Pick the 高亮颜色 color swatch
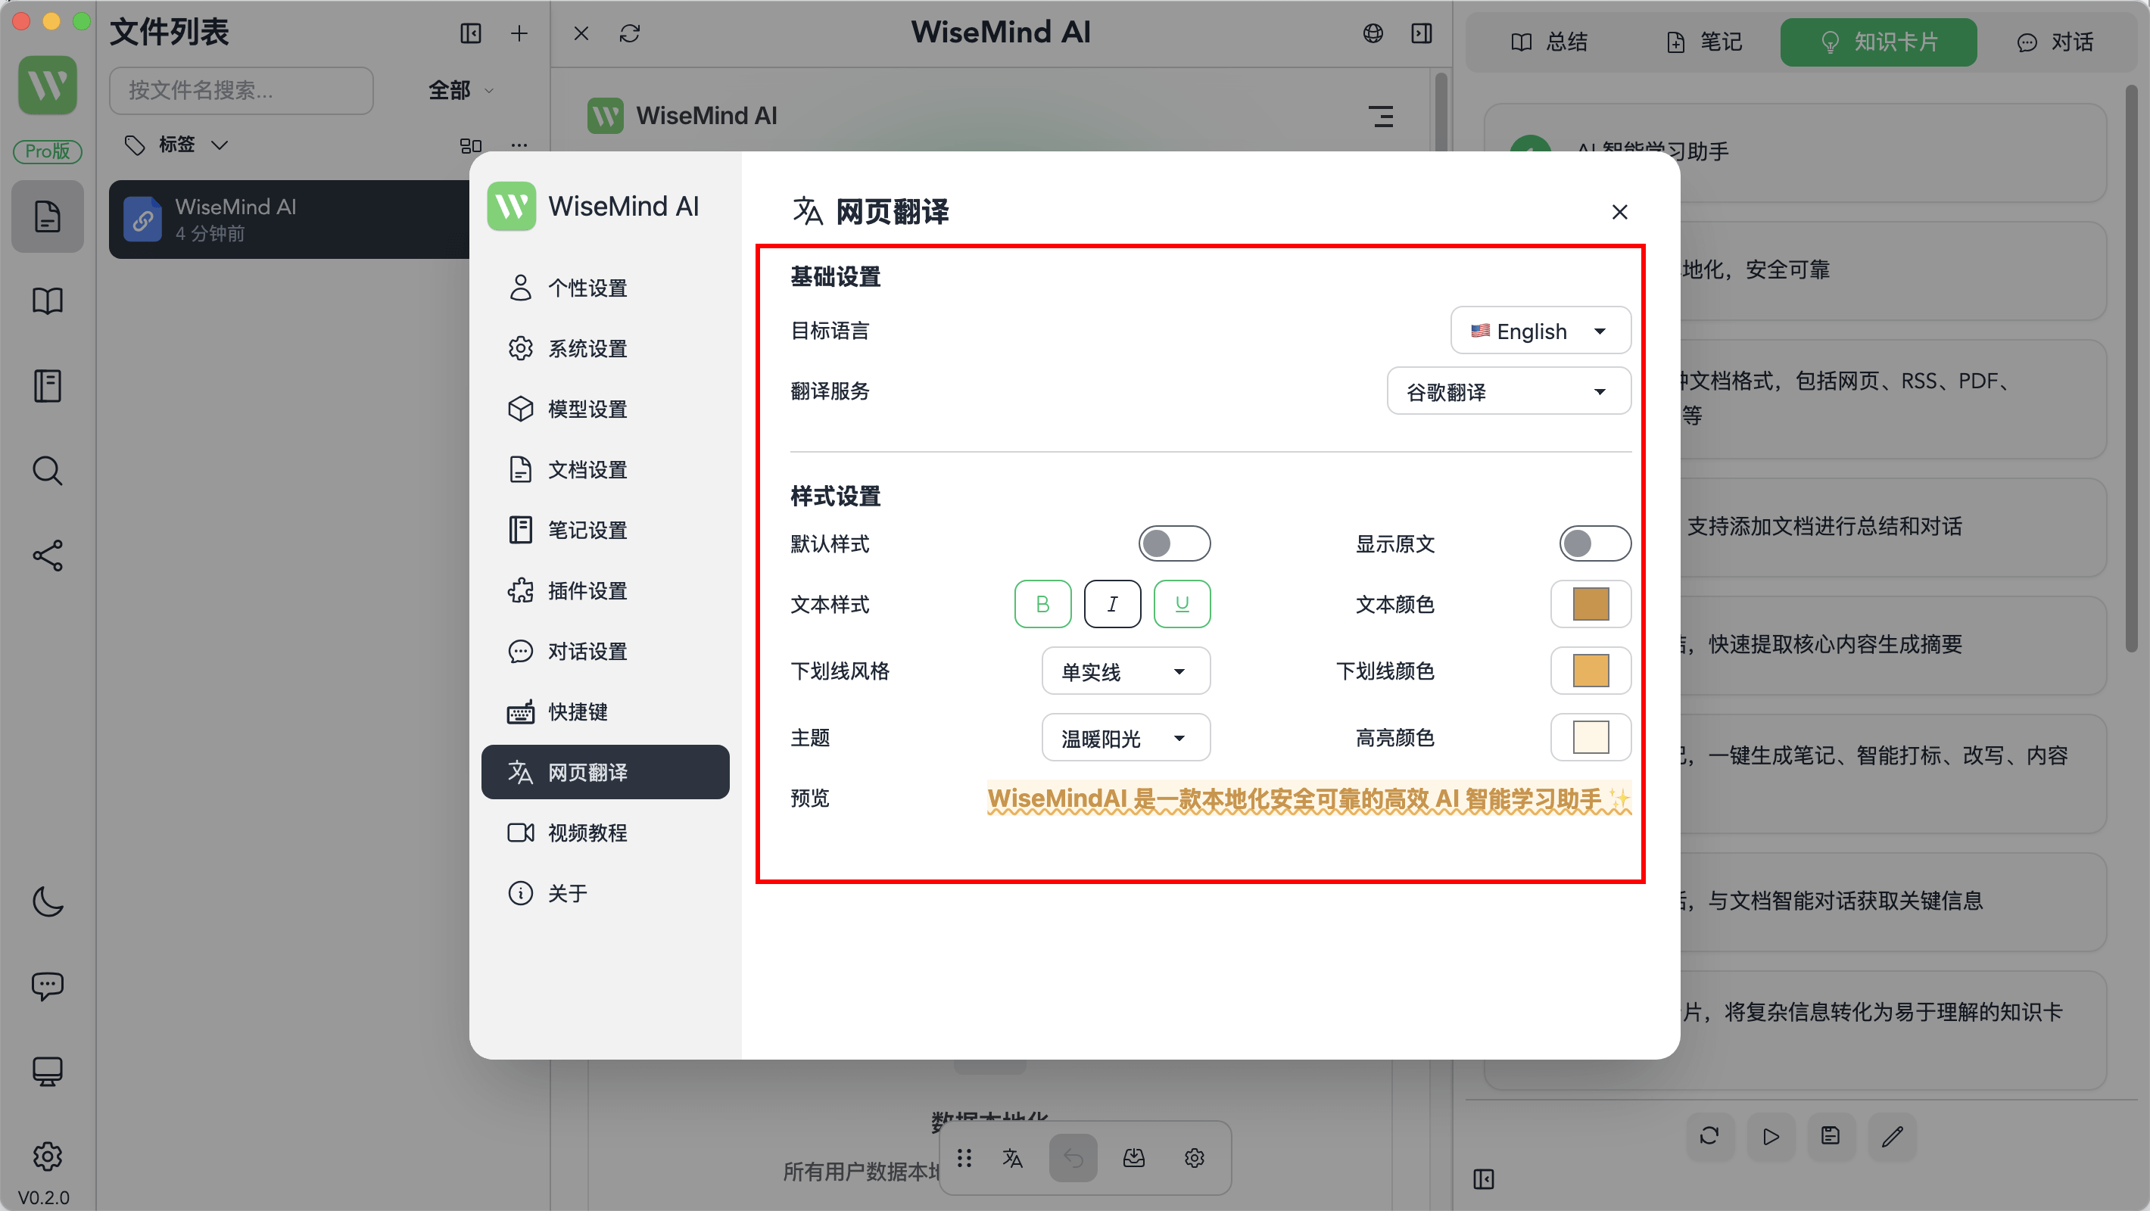Screen dimensions: 2150x1211 pyautogui.click(x=1591, y=738)
